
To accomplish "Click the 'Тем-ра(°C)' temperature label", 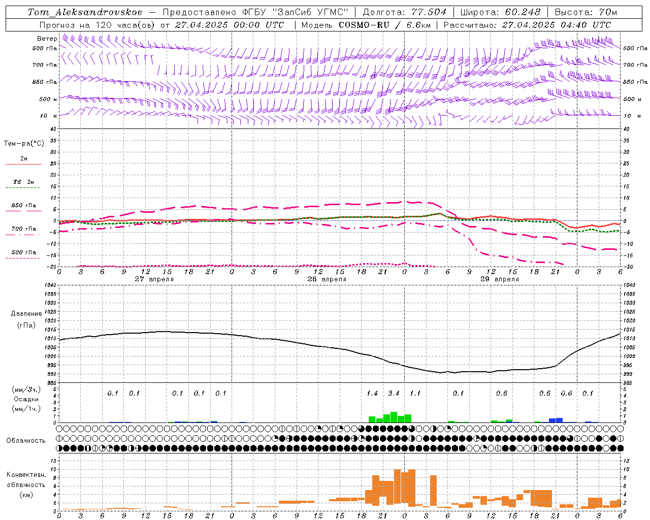I will [x=24, y=144].
